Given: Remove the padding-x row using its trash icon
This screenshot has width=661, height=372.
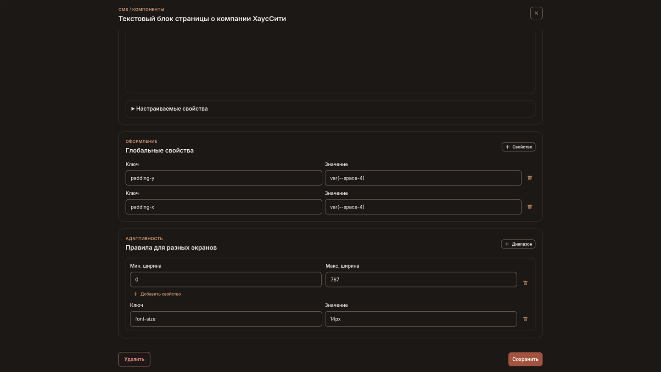Looking at the screenshot, I should tap(530, 207).
